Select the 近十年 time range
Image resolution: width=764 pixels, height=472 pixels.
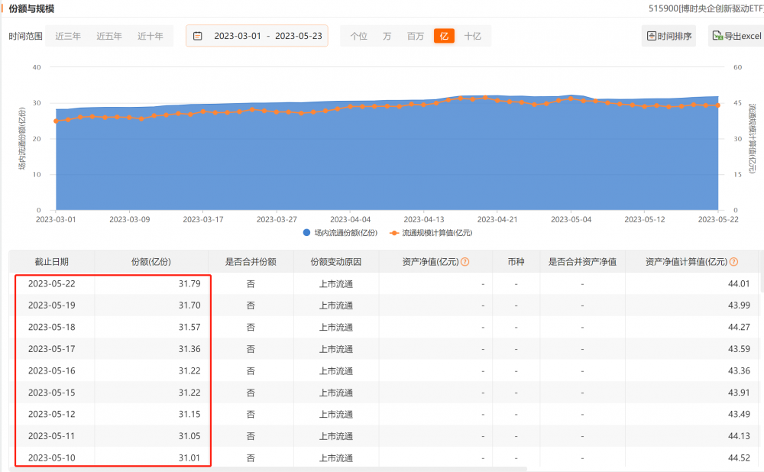[151, 36]
